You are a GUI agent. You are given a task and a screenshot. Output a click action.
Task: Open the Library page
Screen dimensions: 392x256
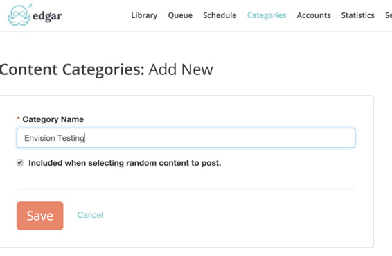[144, 15]
